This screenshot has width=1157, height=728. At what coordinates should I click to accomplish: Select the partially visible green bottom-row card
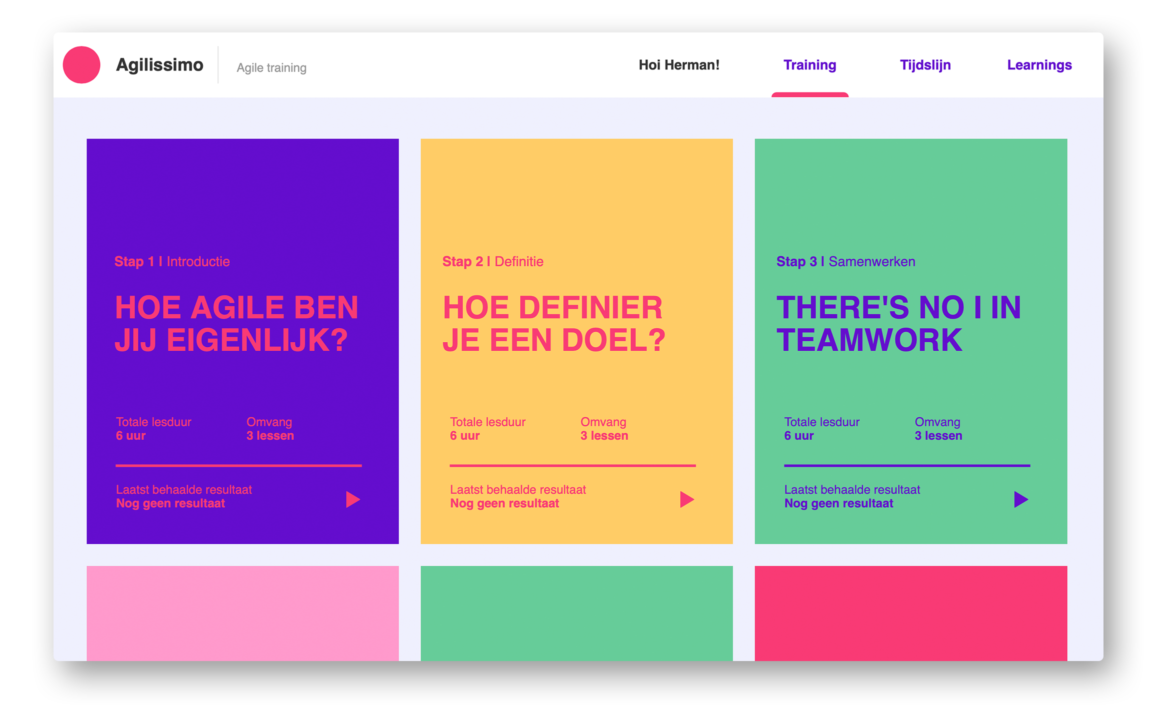point(576,613)
